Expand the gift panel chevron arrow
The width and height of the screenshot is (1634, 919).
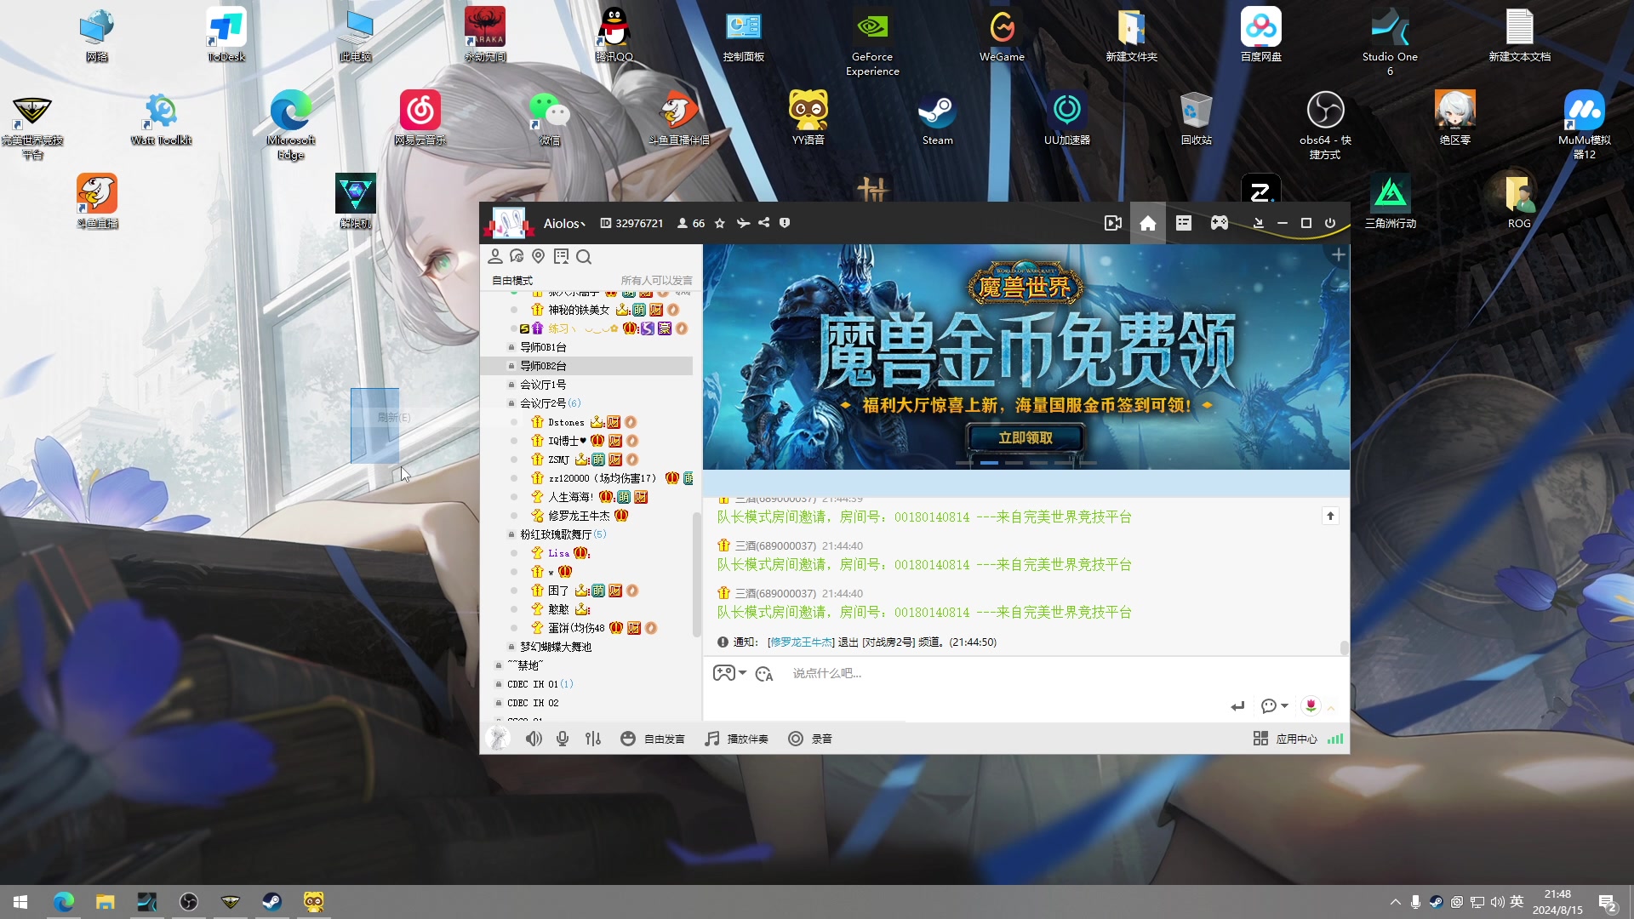coord(1331,707)
